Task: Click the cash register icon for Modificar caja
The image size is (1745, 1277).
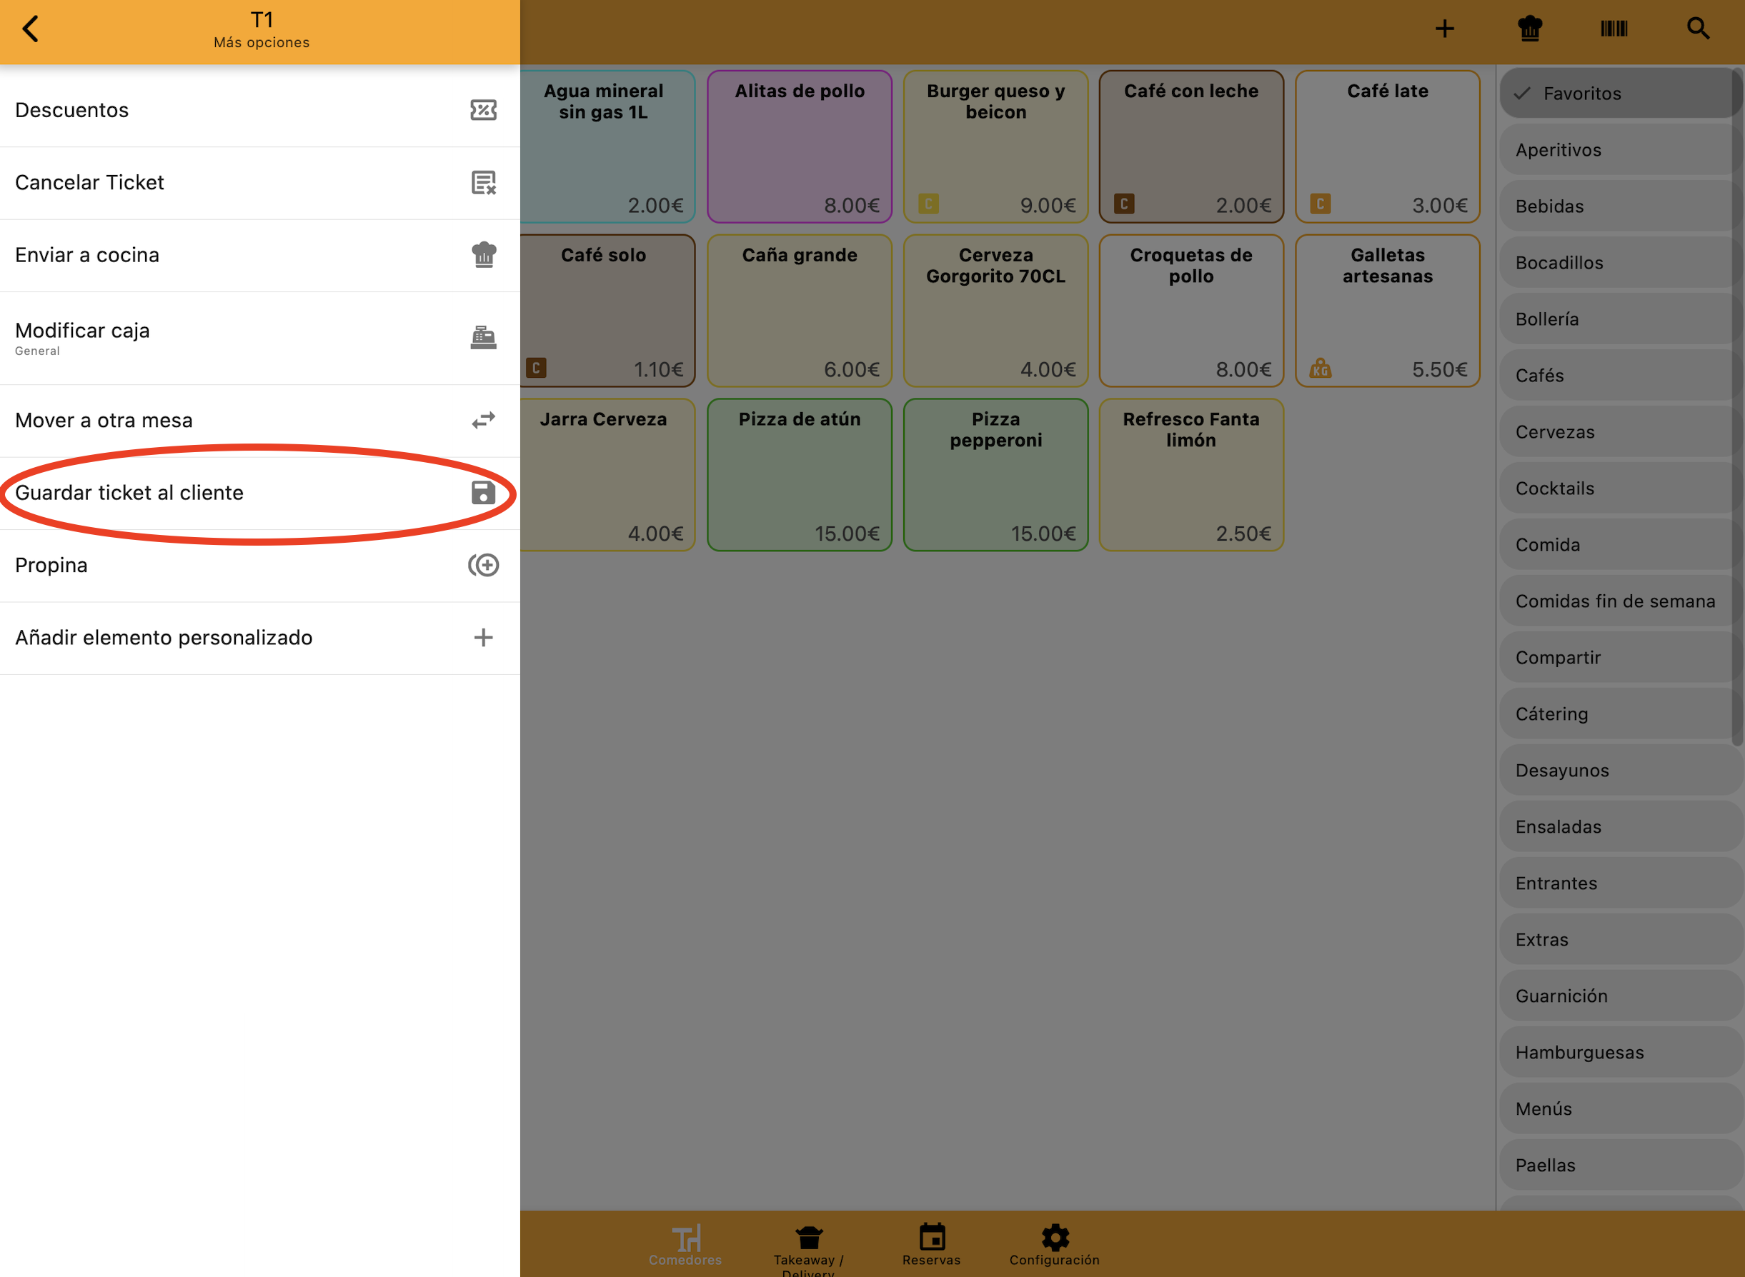Action: coord(484,338)
